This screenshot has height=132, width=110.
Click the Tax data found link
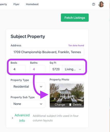(x=76, y=45)
